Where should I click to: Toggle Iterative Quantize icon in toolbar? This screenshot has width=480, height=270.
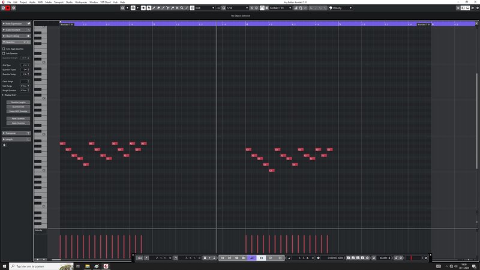click(251, 8)
